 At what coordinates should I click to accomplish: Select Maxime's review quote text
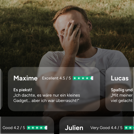(47, 98)
